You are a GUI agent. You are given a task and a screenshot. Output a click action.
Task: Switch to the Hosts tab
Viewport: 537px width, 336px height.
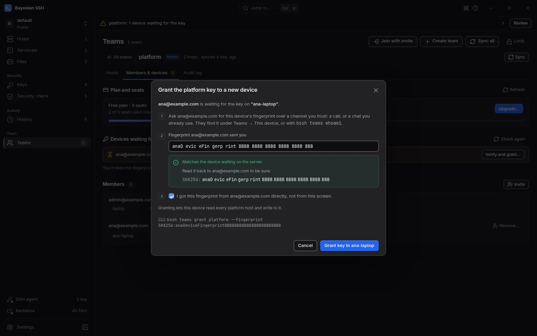(112, 73)
